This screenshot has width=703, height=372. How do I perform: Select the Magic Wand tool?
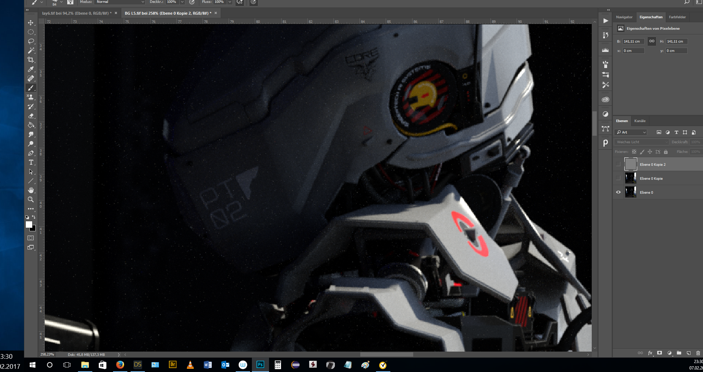pyautogui.click(x=31, y=51)
